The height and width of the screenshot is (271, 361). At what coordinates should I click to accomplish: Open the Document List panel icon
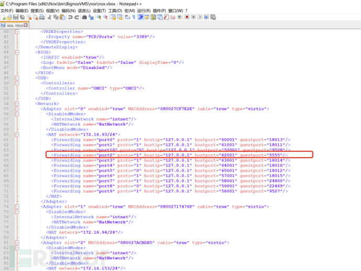[160, 17]
